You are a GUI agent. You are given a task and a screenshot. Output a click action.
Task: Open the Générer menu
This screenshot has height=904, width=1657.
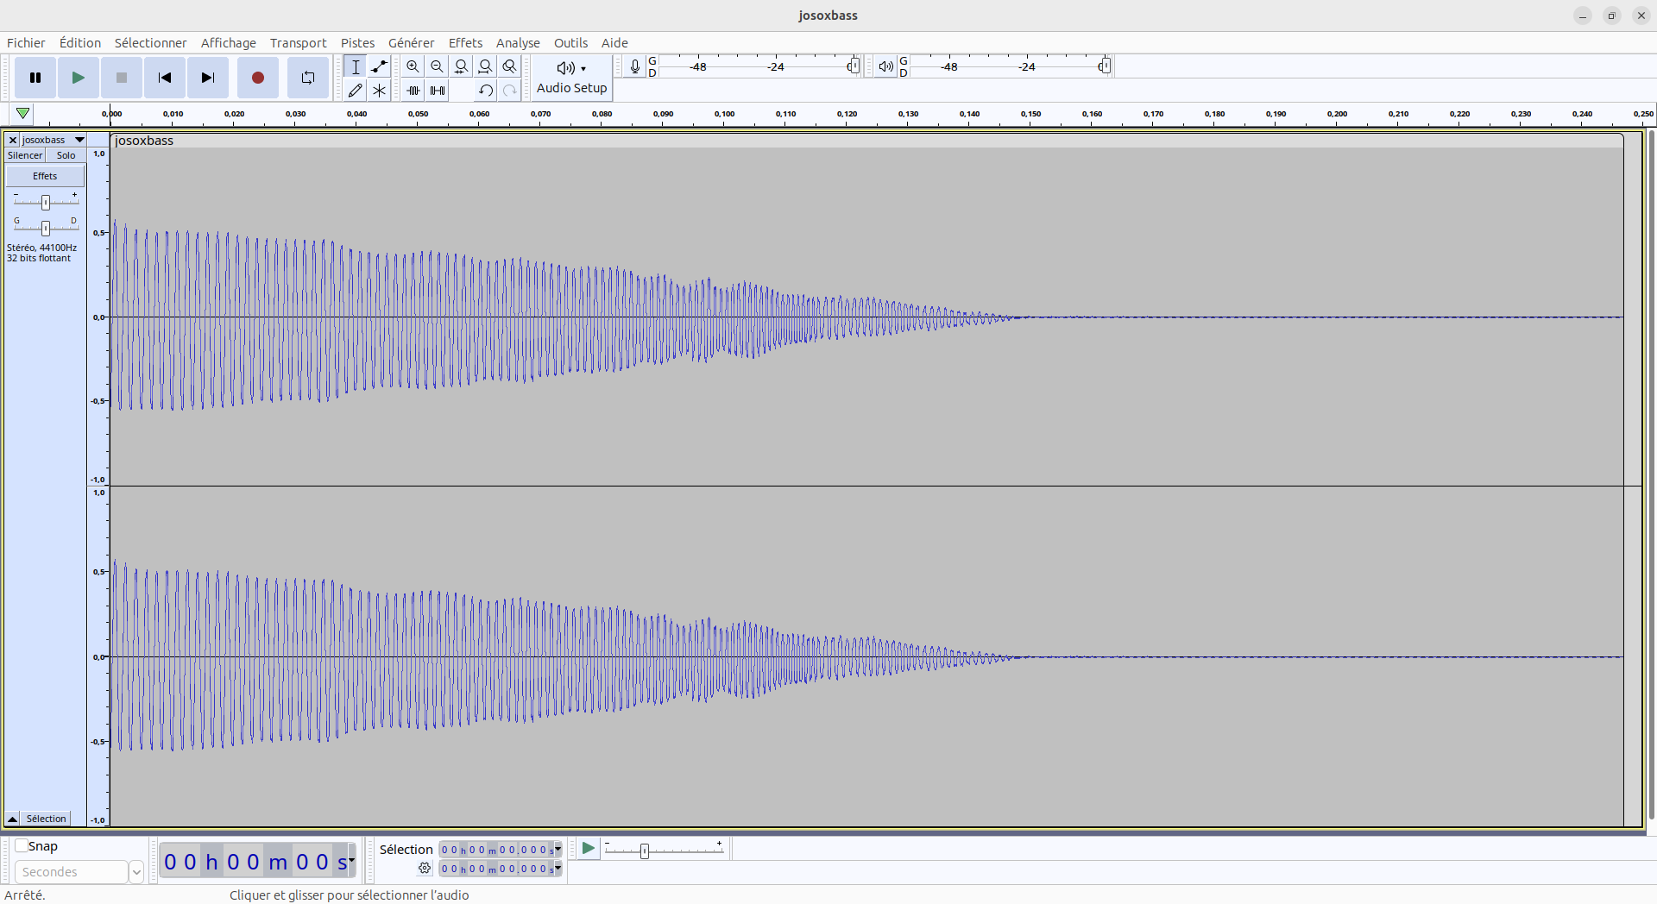pos(411,43)
